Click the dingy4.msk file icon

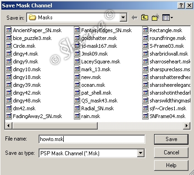click(x=9, y=54)
